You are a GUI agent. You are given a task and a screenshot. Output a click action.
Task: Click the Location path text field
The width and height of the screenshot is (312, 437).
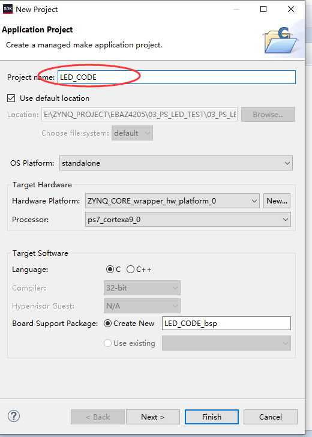point(140,115)
